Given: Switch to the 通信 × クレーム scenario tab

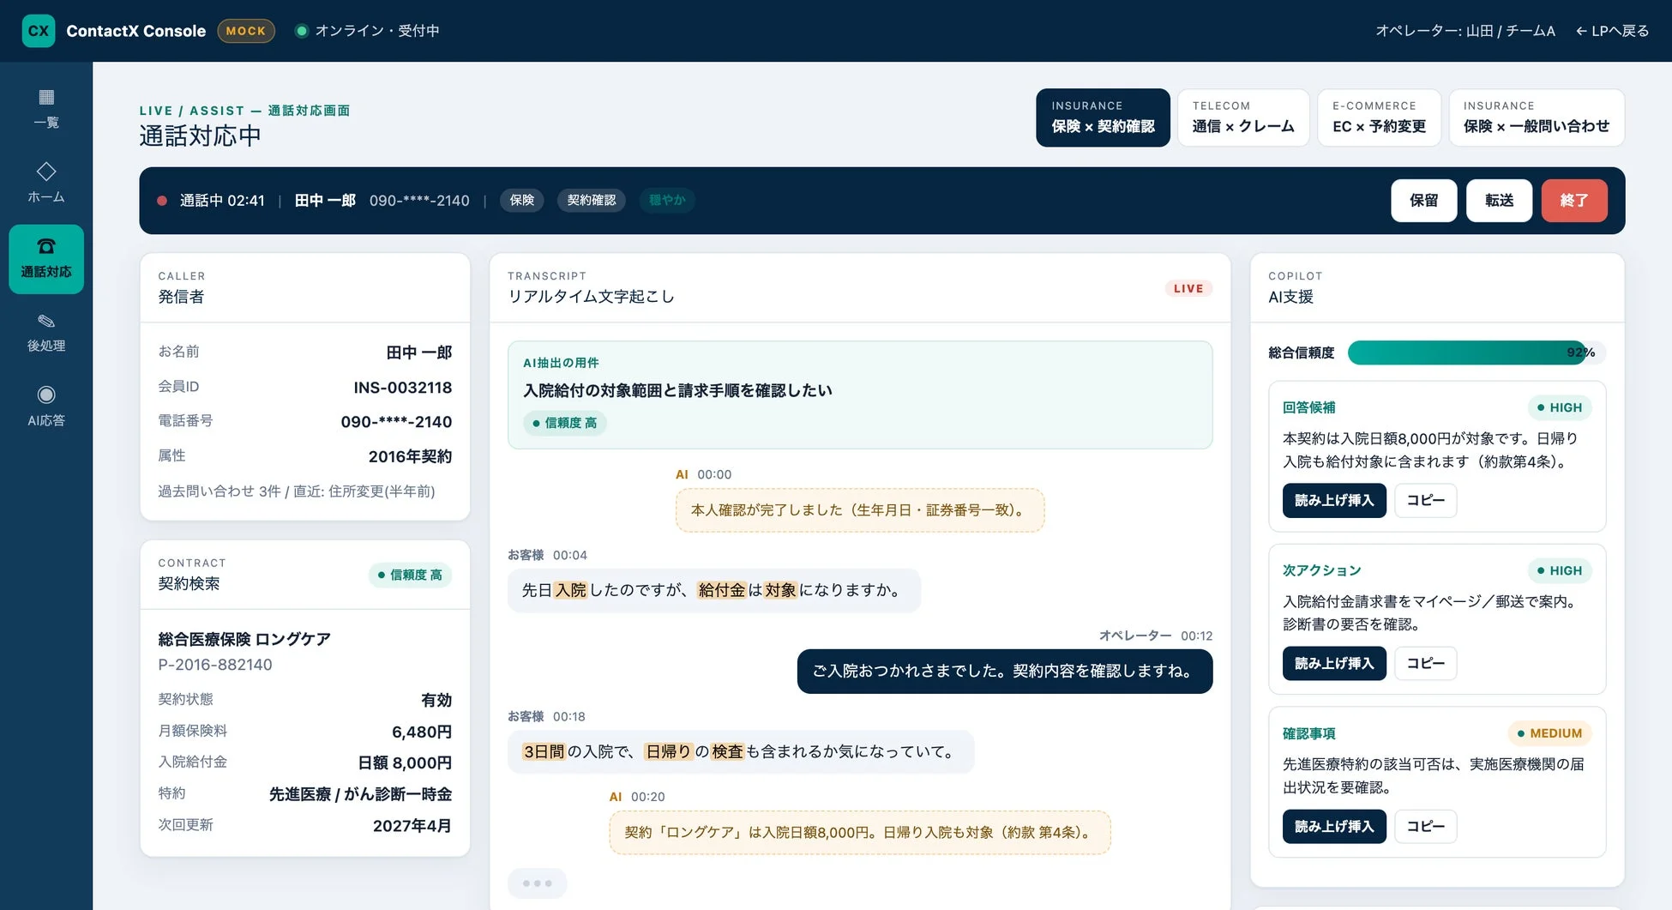Looking at the screenshot, I should point(1243,118).
